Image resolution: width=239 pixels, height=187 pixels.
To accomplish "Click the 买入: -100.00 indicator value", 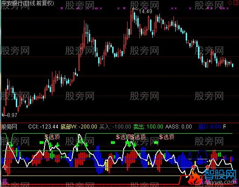I will (115, 127).
